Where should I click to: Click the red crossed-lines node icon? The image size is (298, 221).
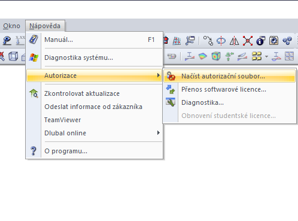[x=248, y=41]
